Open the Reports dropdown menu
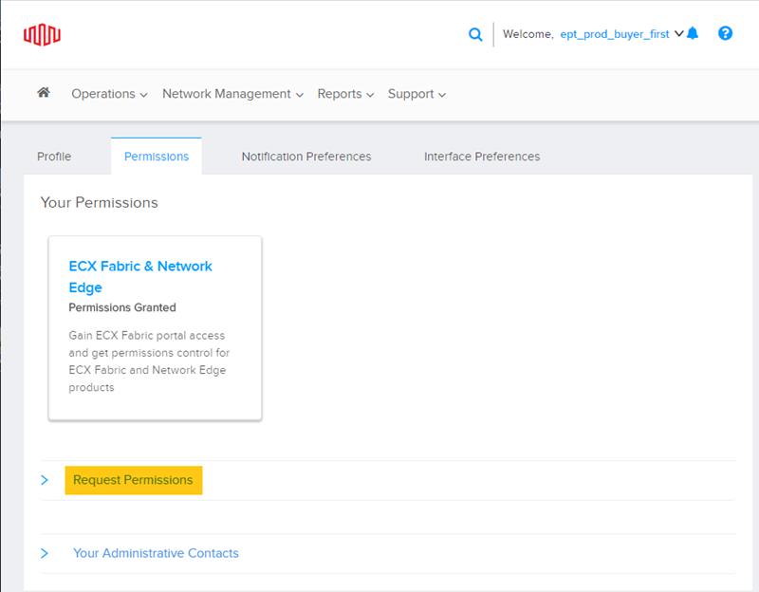The width and height of the screenshot is (759, 592). click(x=345, y=94)
